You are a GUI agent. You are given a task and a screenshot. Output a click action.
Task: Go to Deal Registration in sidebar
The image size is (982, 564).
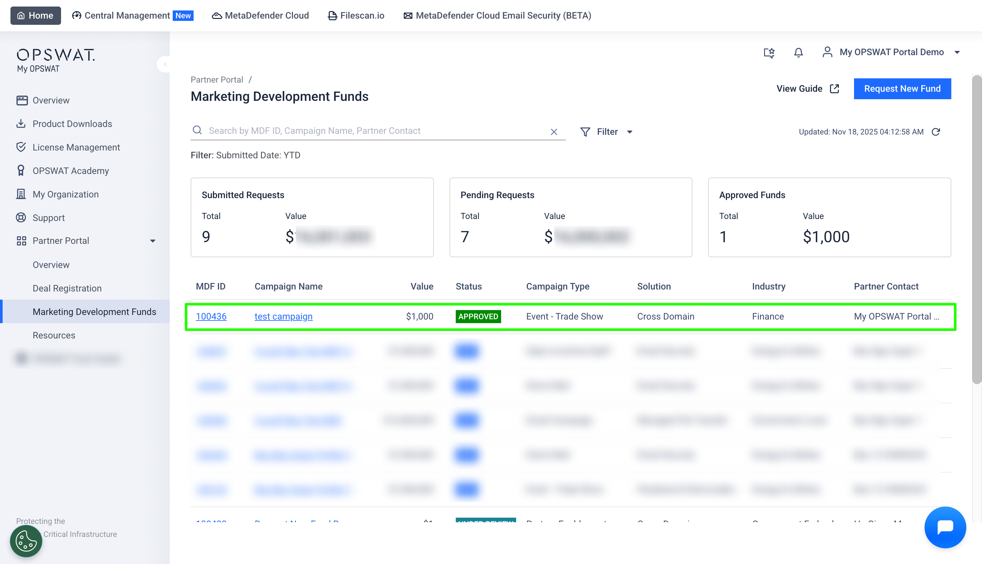[67, 288]
